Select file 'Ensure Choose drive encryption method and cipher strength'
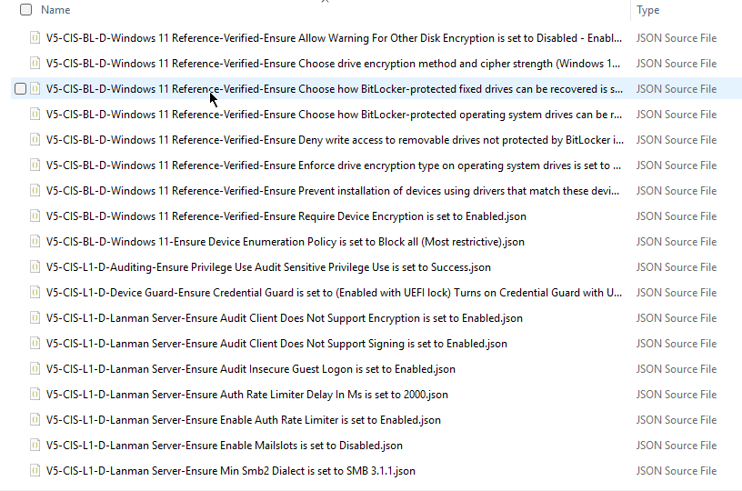This screenshot has width=742, height=491. (x=333, y=64)
